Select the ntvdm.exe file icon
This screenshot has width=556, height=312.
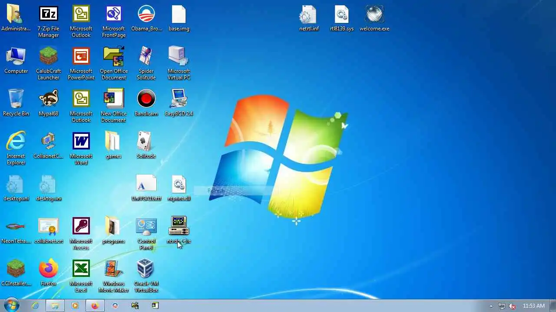click(x=179, y=231)
